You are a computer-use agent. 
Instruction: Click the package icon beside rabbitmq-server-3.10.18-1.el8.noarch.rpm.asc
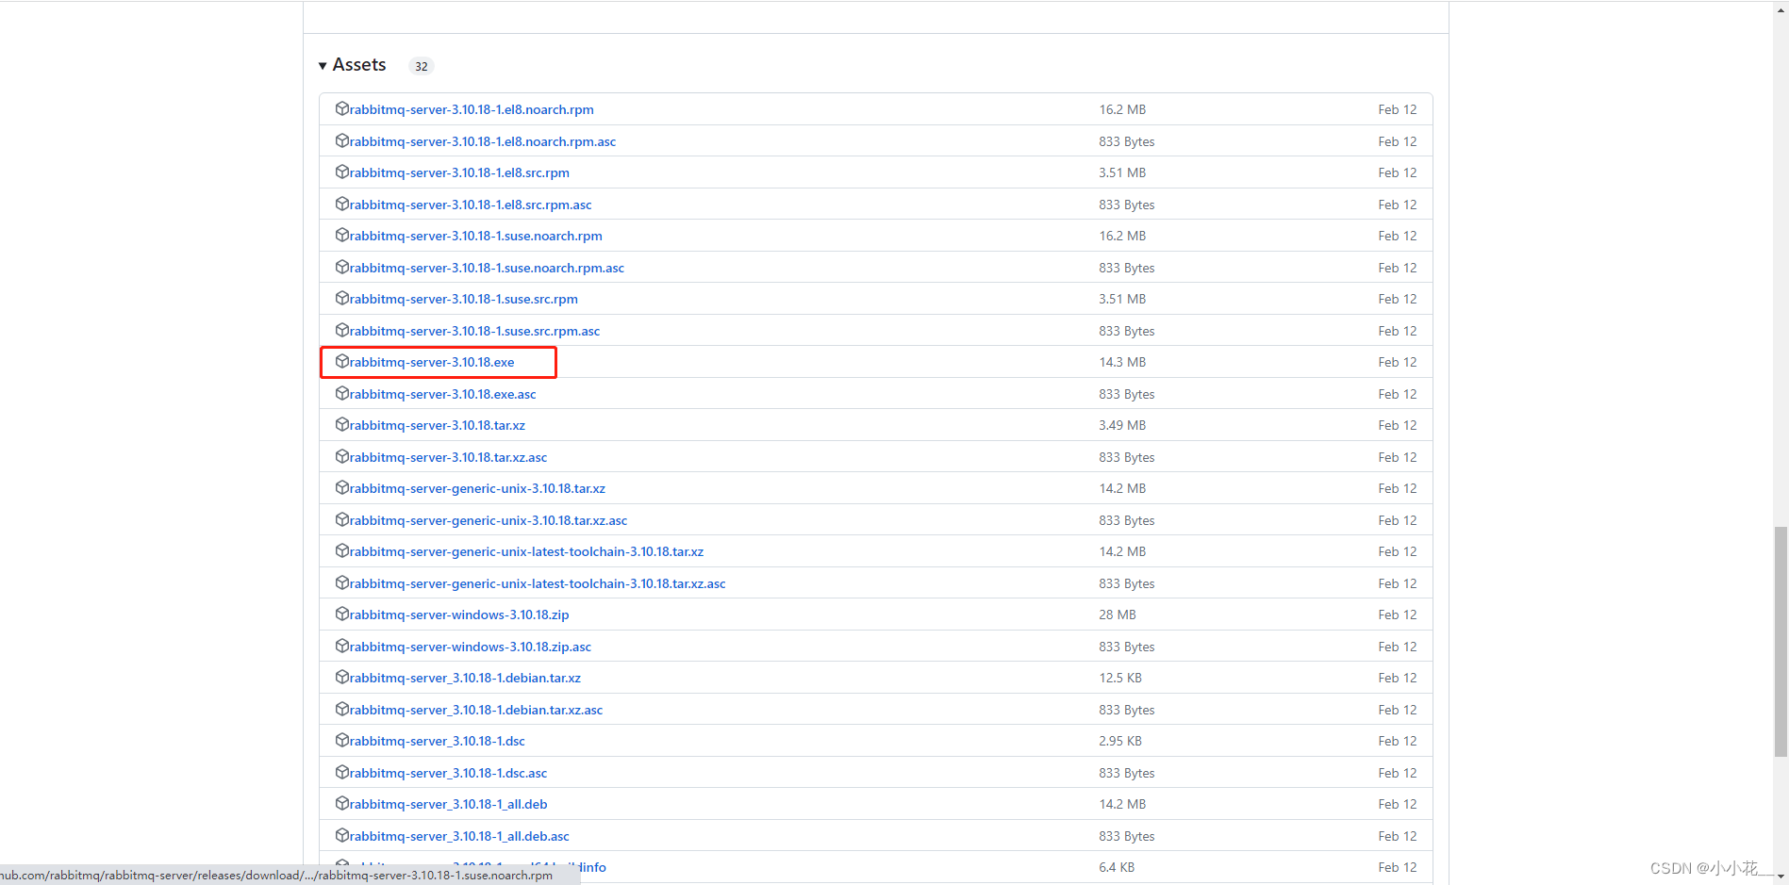click(x=342, y=141)
